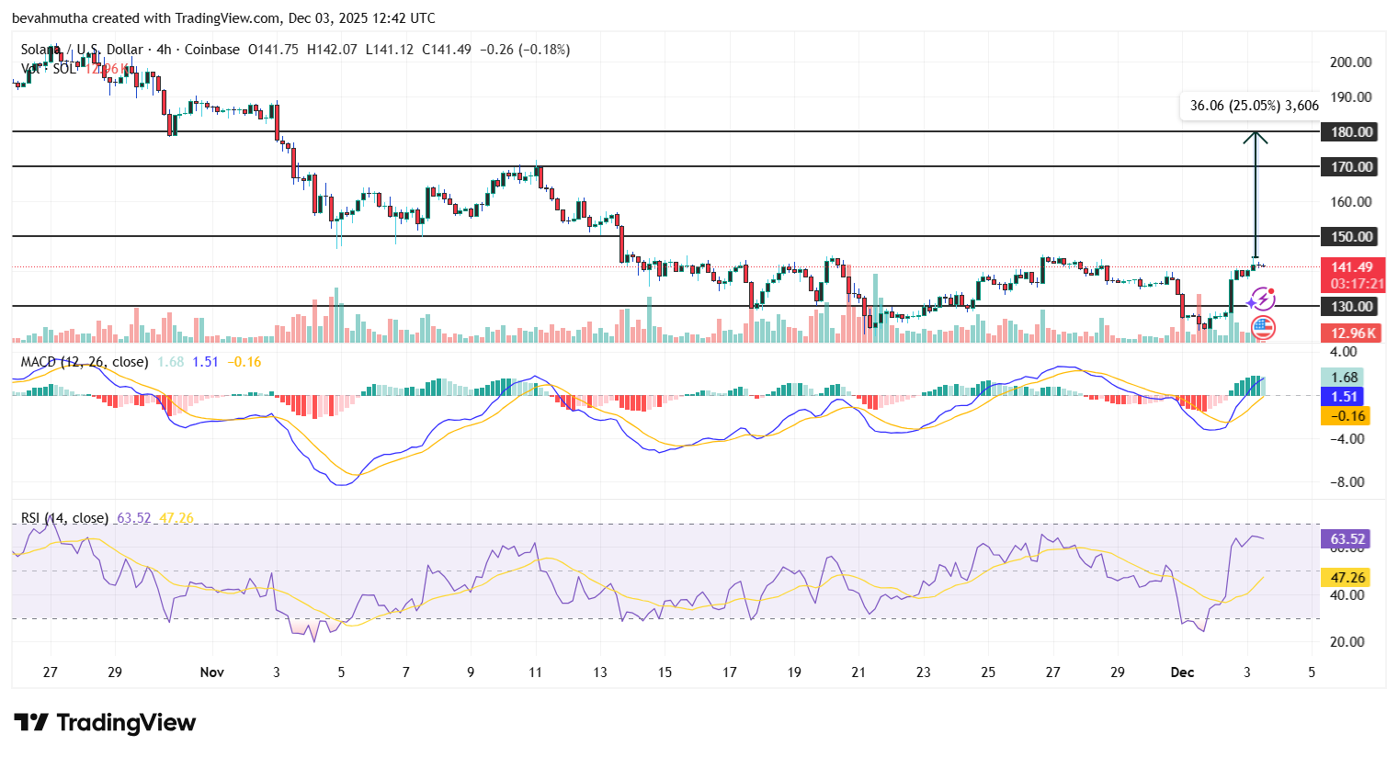Click the orange MACD signal label -0.16
Image resolution: width=1398 pixels, height=757 pixels.
1344,416
